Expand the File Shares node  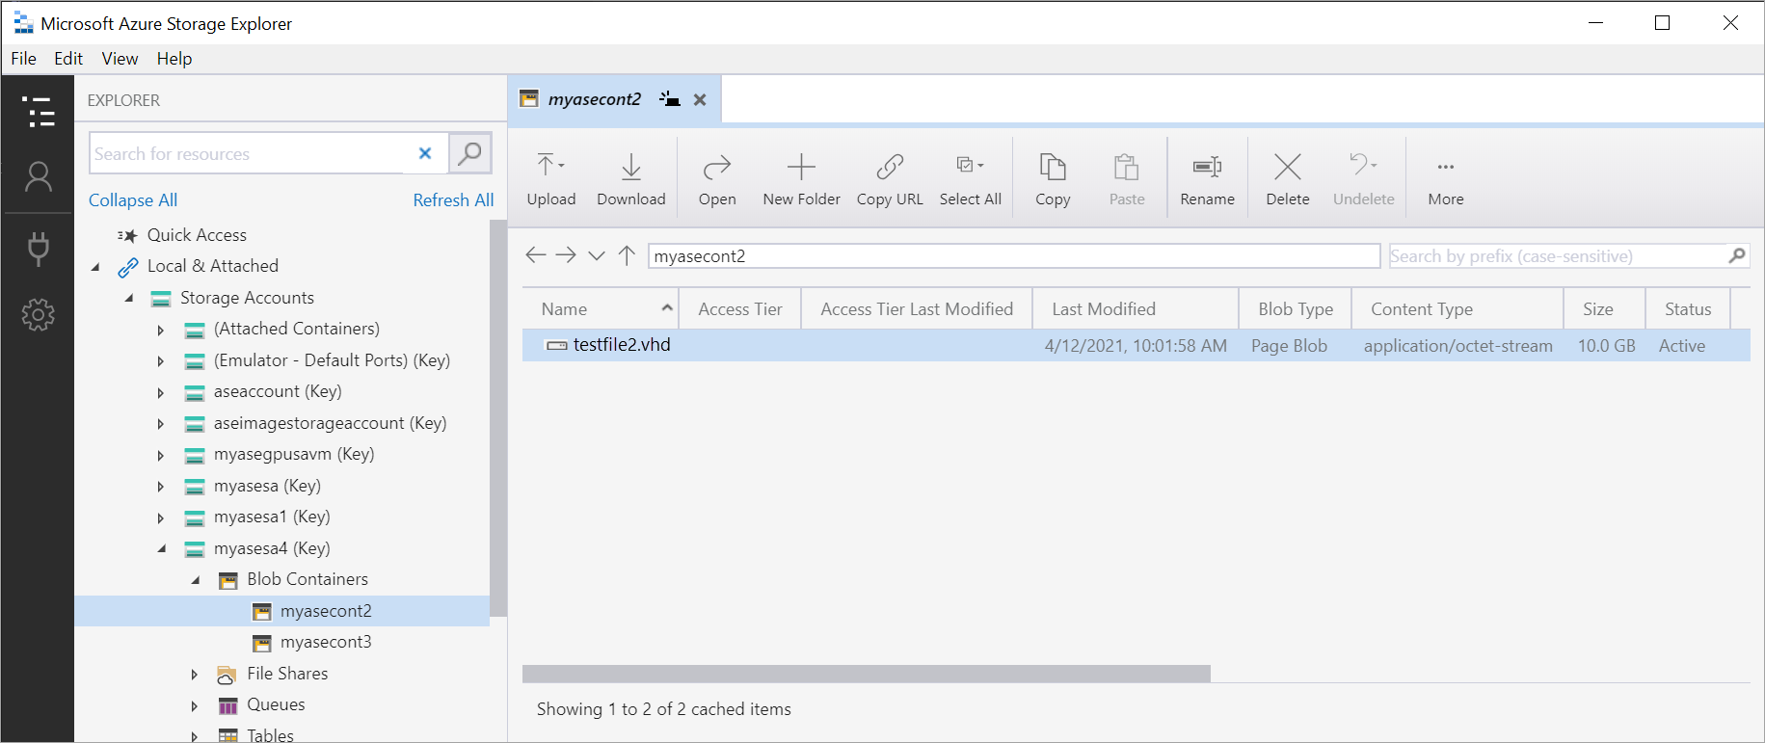pos(195,675)
